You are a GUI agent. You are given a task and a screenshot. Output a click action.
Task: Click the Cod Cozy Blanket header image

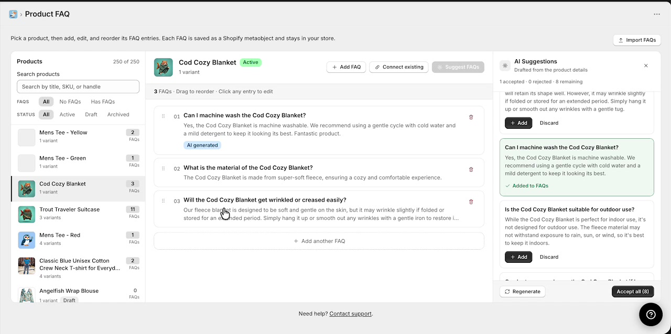click(164, 67)
